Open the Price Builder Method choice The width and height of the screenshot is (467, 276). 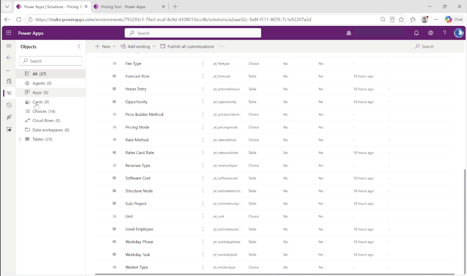(x=144, y=115)
